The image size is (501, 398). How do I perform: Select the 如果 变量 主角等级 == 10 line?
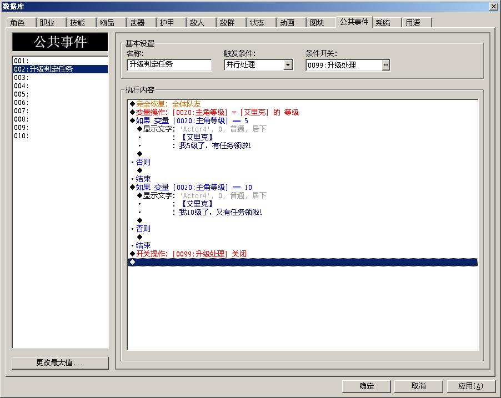click(302, 187)
